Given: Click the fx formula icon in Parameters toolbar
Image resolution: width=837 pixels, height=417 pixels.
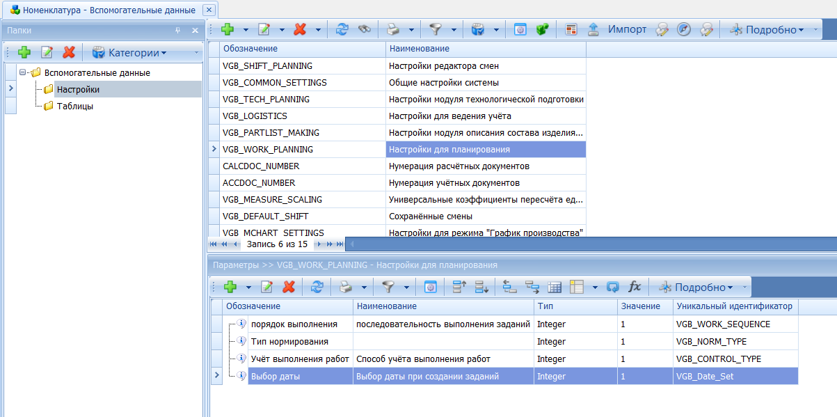Looking at the screenshot, I should [x=635, y=287].
